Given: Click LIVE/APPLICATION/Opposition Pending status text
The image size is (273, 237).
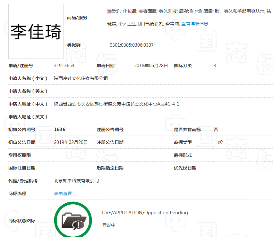Looking at the screenshot, I should pos(144,212).
